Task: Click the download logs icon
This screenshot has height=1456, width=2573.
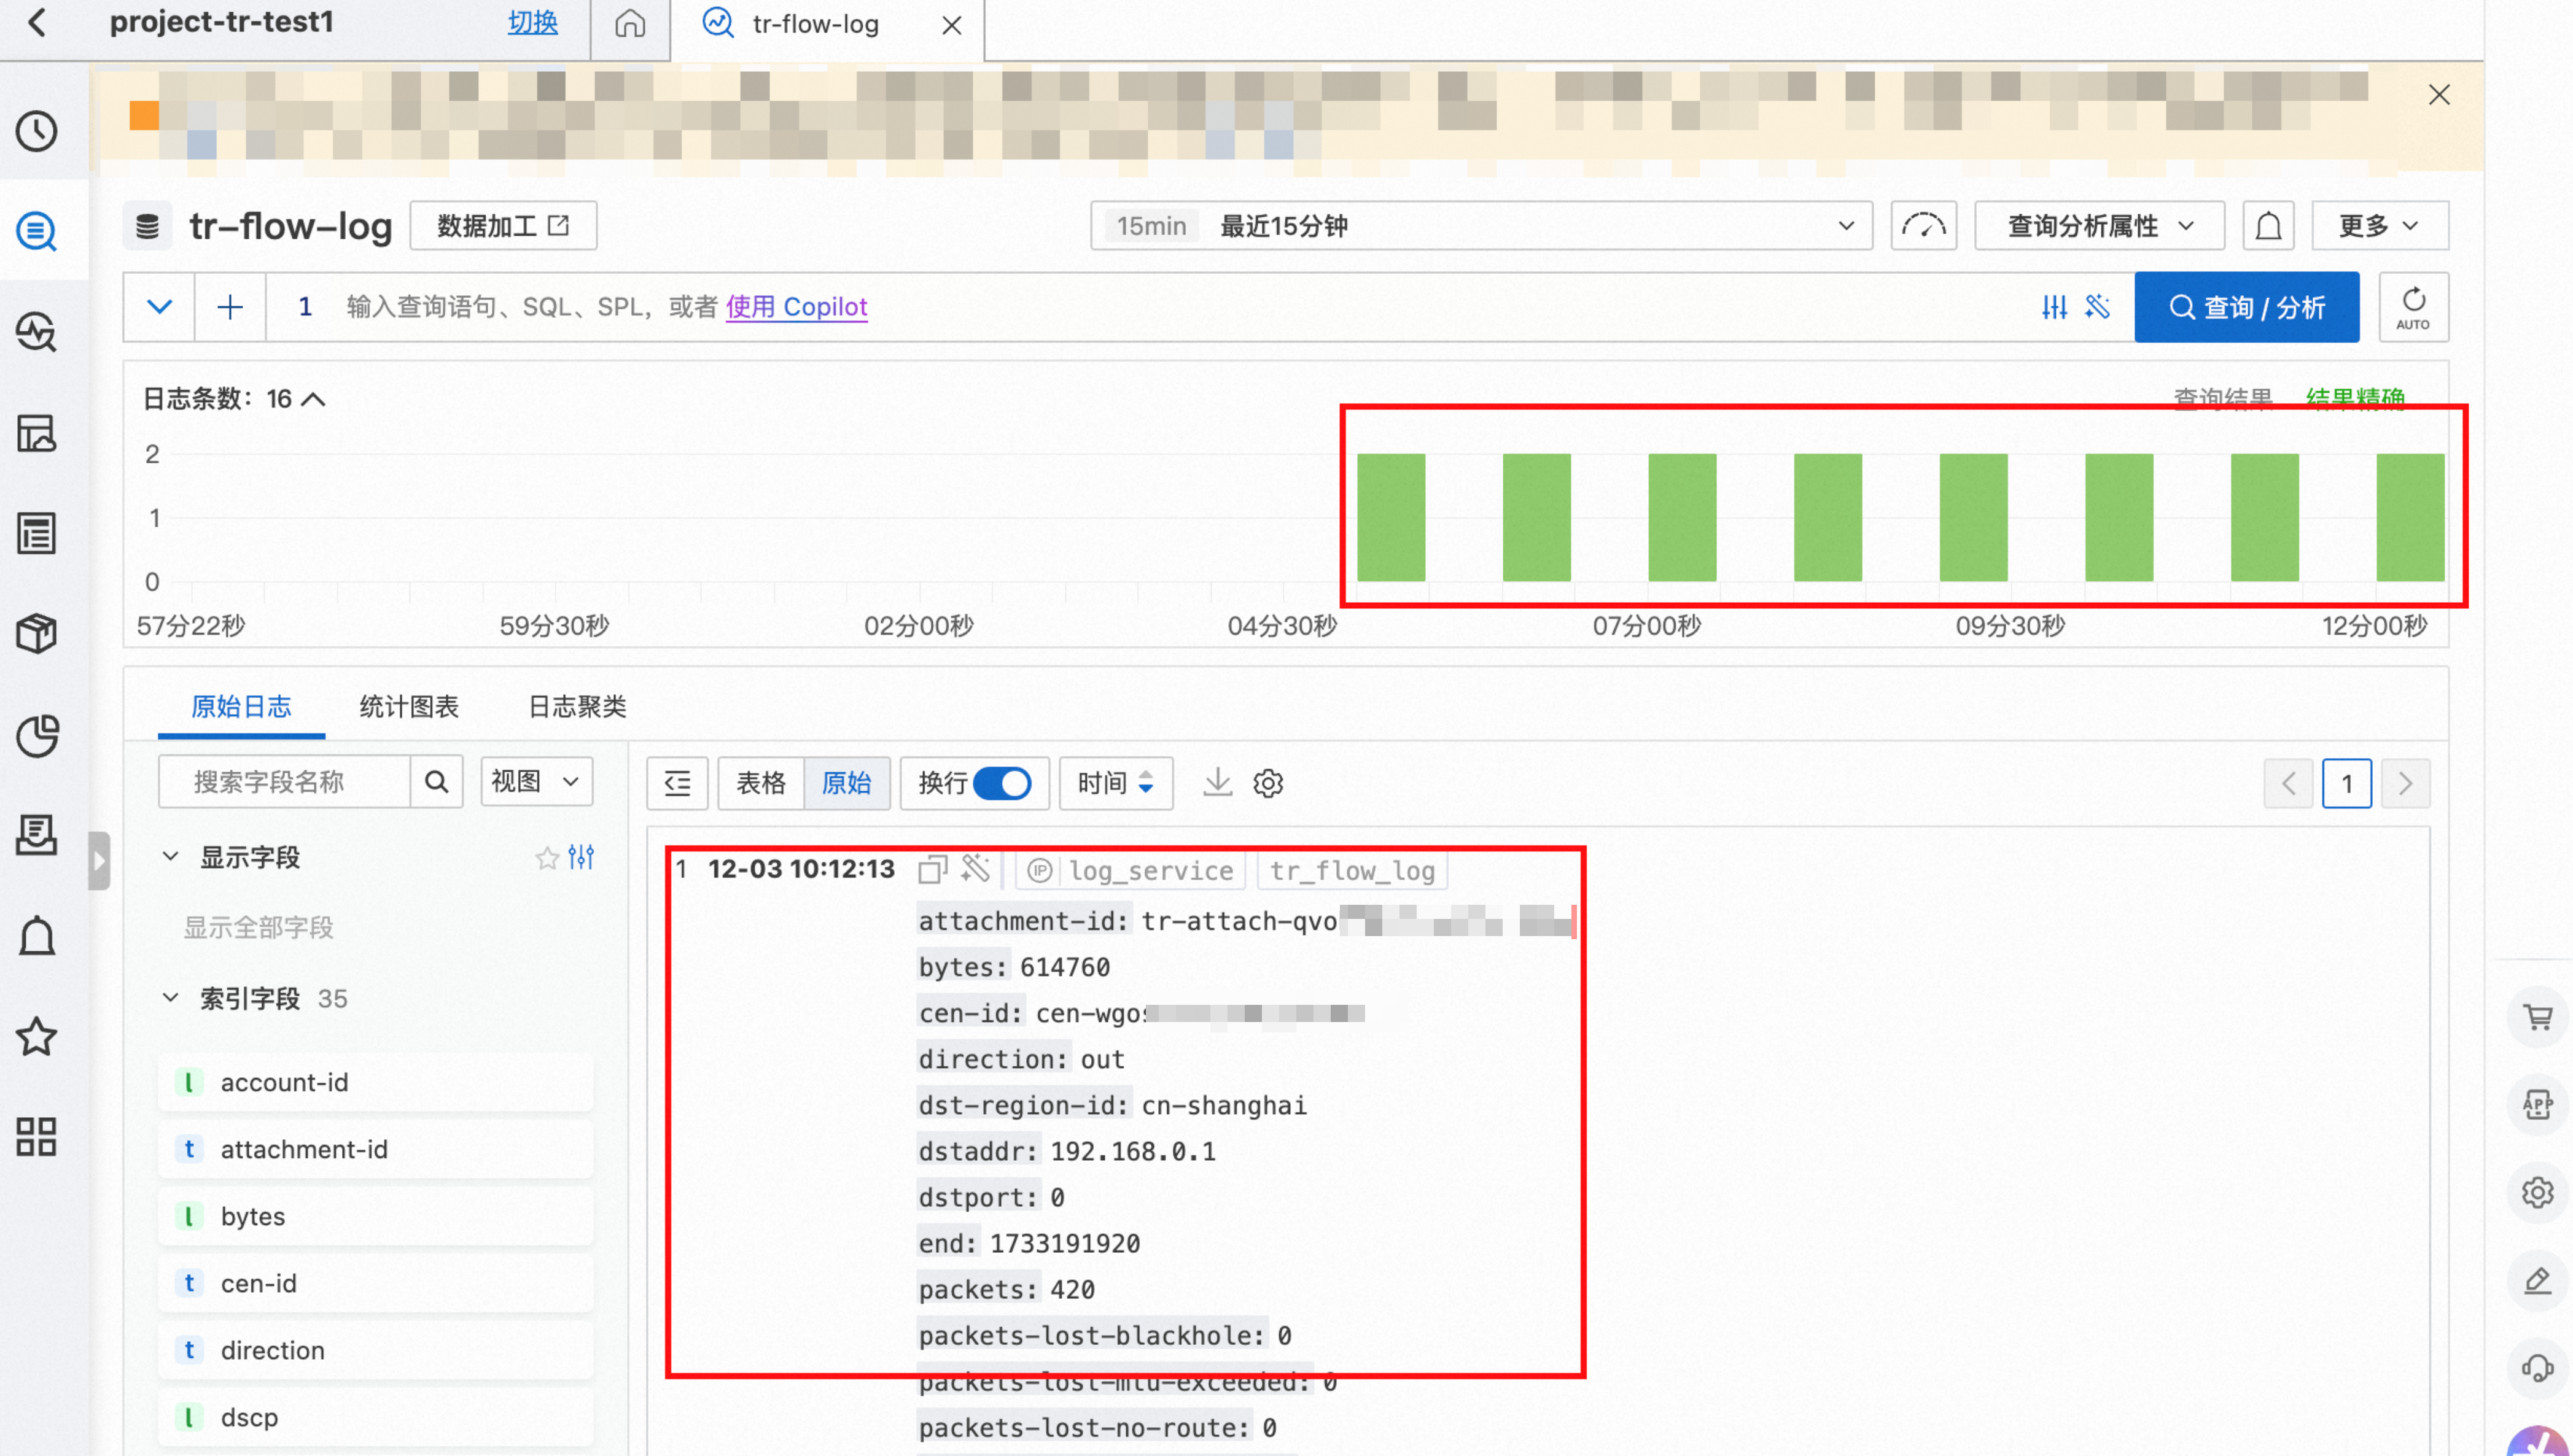Action: click(1216, 782)
